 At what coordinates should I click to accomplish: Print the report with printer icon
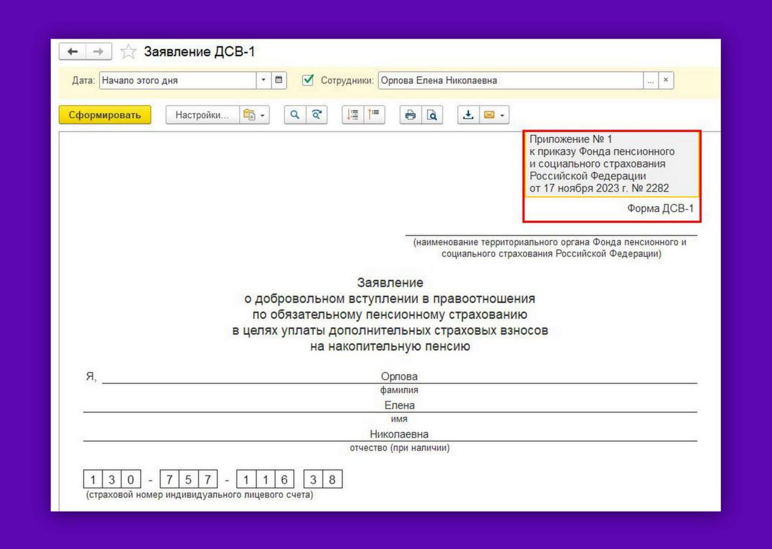[x=410, y=115]
